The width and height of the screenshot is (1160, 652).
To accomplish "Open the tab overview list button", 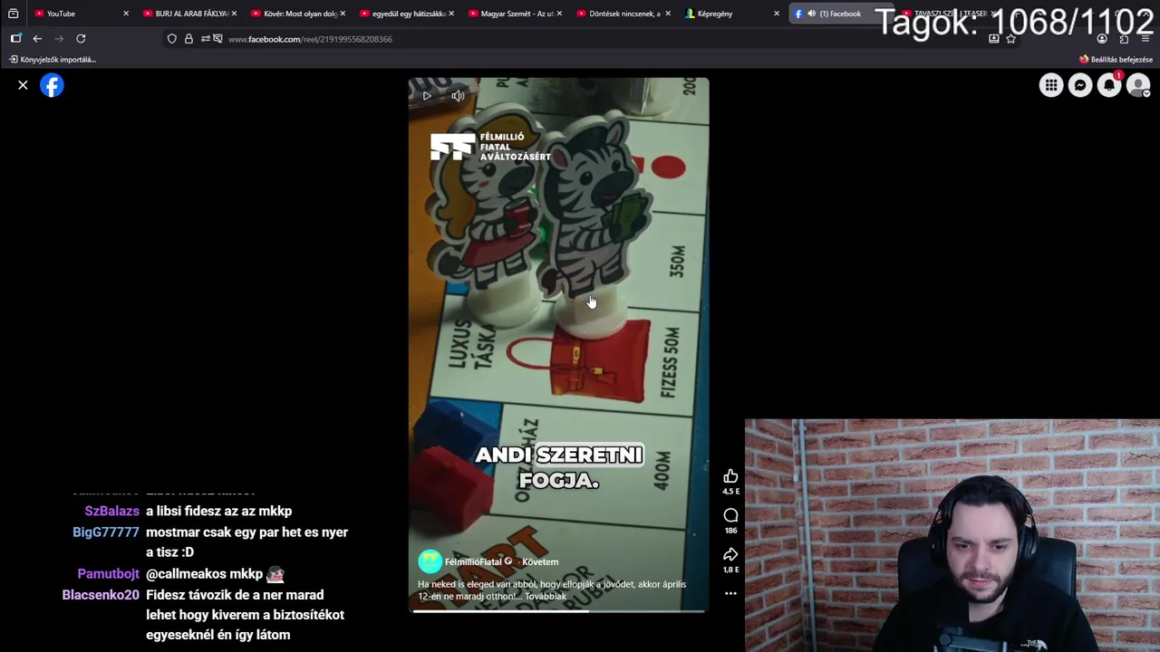I will pyautogui.click(x=13, y=14).
